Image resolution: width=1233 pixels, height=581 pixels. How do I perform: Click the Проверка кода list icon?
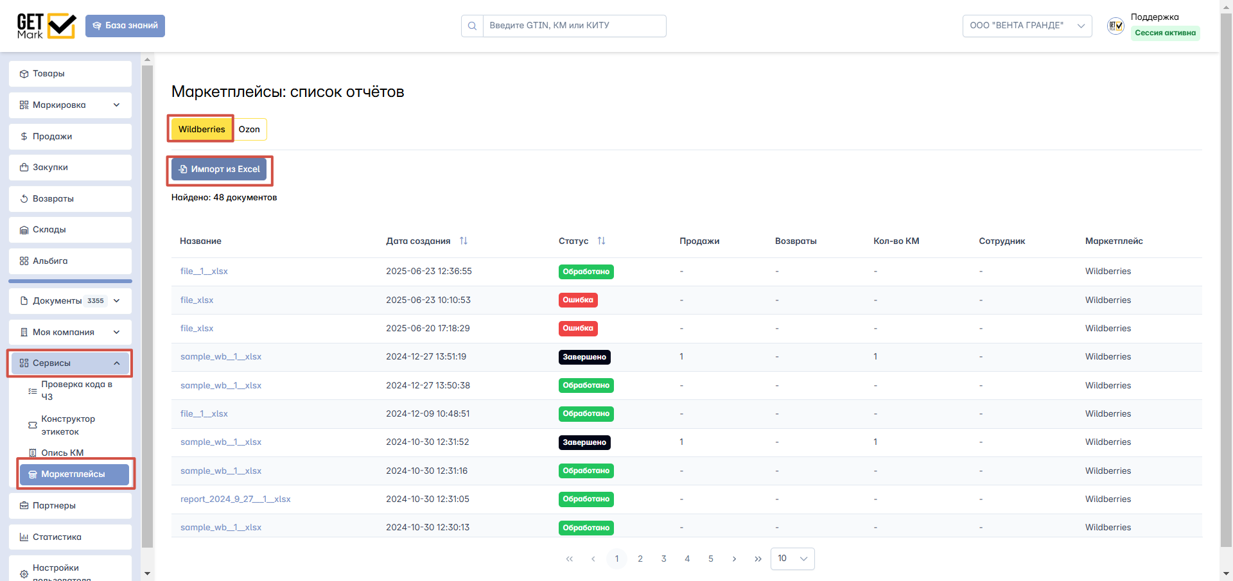(x=33, y=391)
